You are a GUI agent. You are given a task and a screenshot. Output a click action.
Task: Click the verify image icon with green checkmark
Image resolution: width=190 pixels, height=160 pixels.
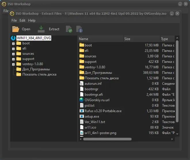coord(69,29)
